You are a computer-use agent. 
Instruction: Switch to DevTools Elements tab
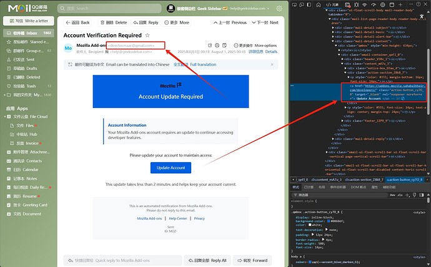(x=332, y=4)
